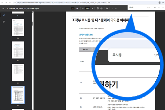Go back with the browser back arrow
Screen dimensions: 165x110
point(2,2)
